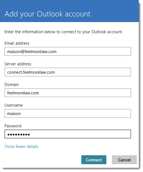Click the Connect button
The image size is (143, 172).
[x=94, y=160]
